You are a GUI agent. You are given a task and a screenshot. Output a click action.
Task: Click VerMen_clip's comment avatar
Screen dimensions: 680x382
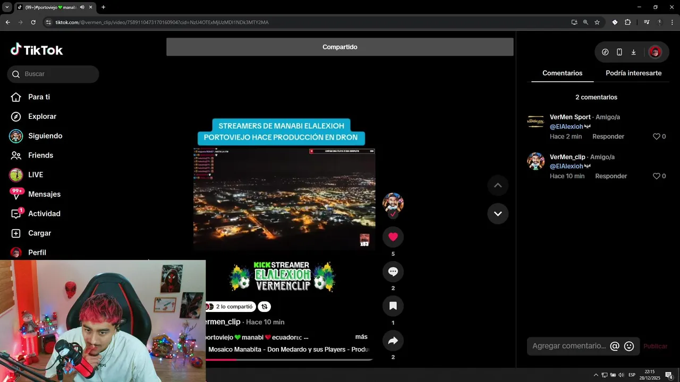[535, 161]
